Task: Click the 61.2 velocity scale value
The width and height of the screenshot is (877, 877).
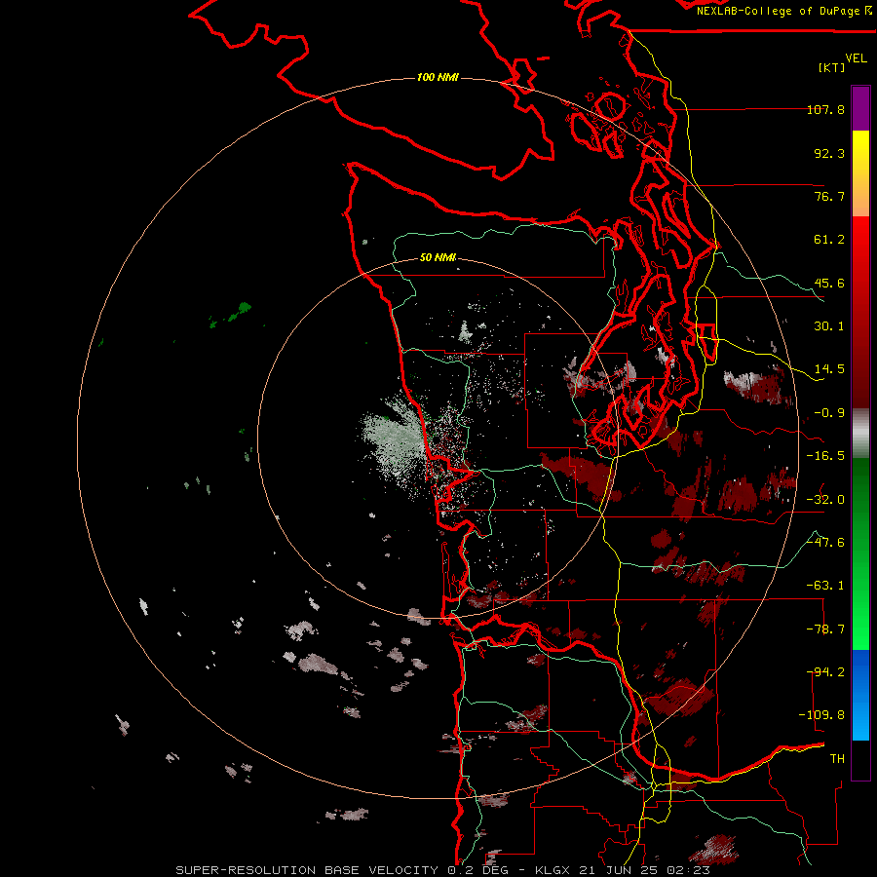Action: [x=829, y=240]
